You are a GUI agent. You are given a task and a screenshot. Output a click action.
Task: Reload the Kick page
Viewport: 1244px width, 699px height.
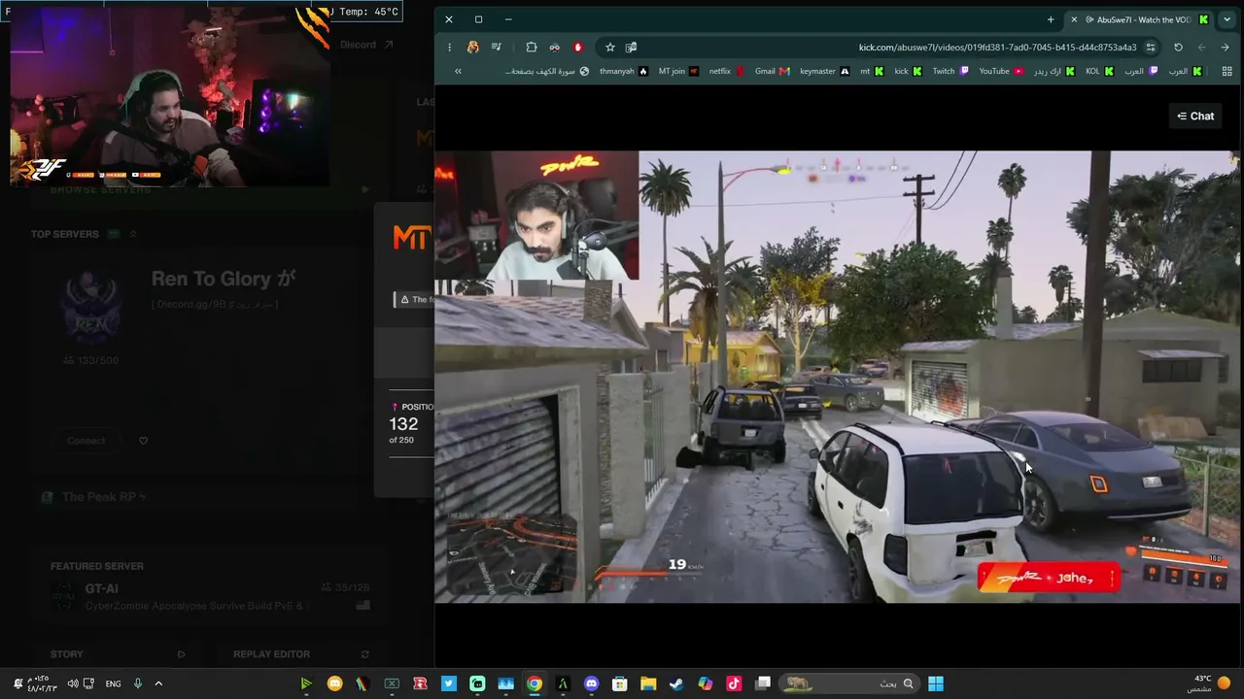click(x=1178, y=47)
